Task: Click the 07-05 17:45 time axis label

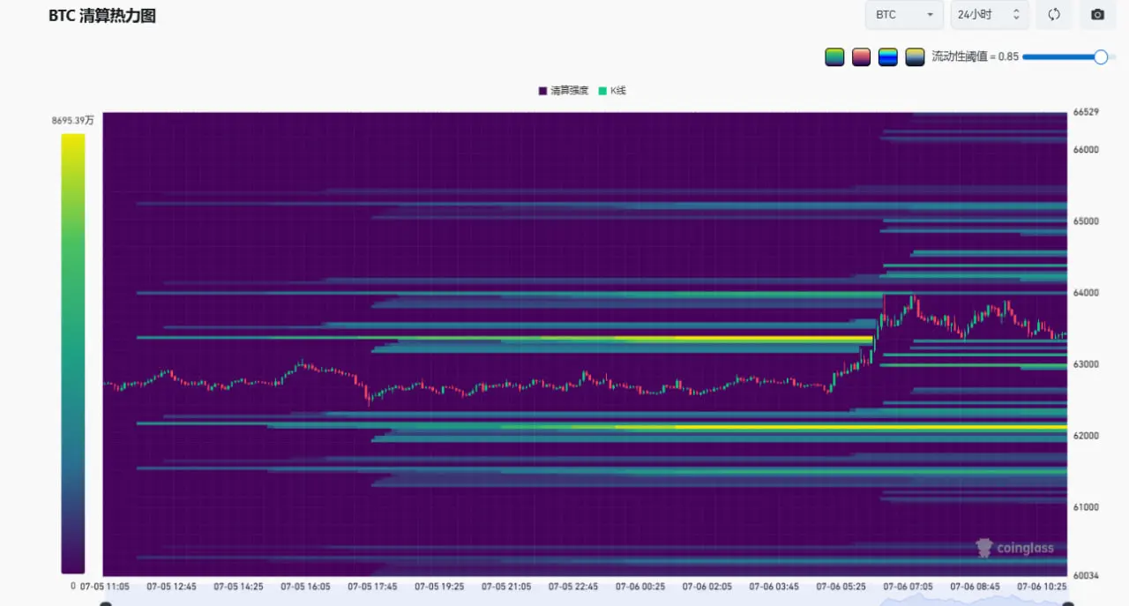Action: [372, 586]
